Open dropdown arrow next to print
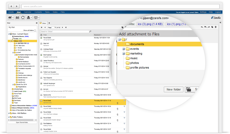230x134 pixels. click(32, 18)
